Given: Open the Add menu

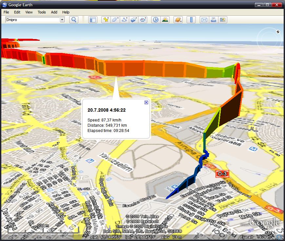Looking at the screenshot, I should click(54, 12).
